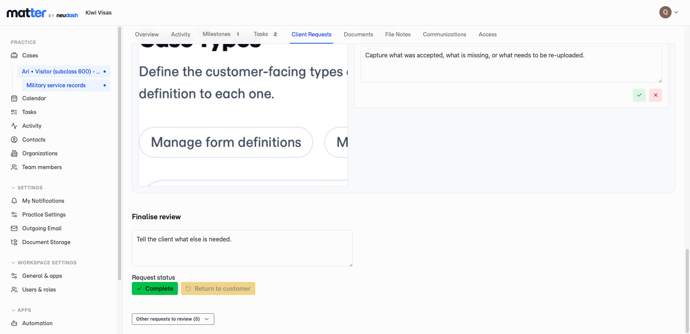The width and height of the screenshot is (690, 334).
Task: Expand Other requests to review dropdown
Action: pyautogui.click(x=173, y=319)
